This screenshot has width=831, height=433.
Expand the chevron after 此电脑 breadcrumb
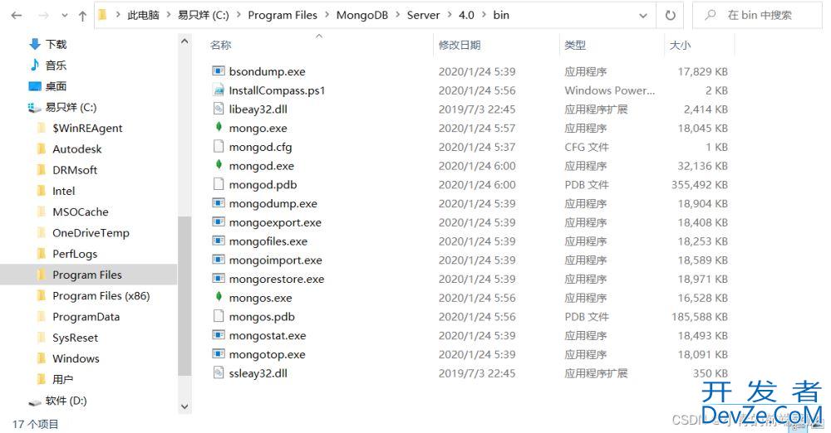pyautogui.click(x=169, y=15)
